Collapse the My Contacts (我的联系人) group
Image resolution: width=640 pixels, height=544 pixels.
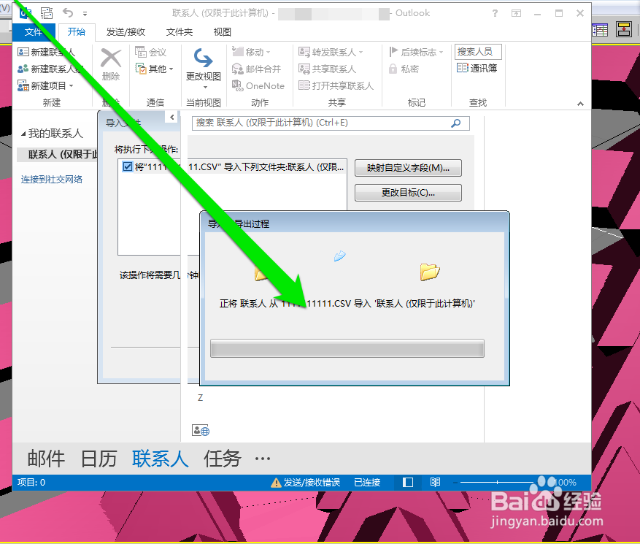[23, 134]
